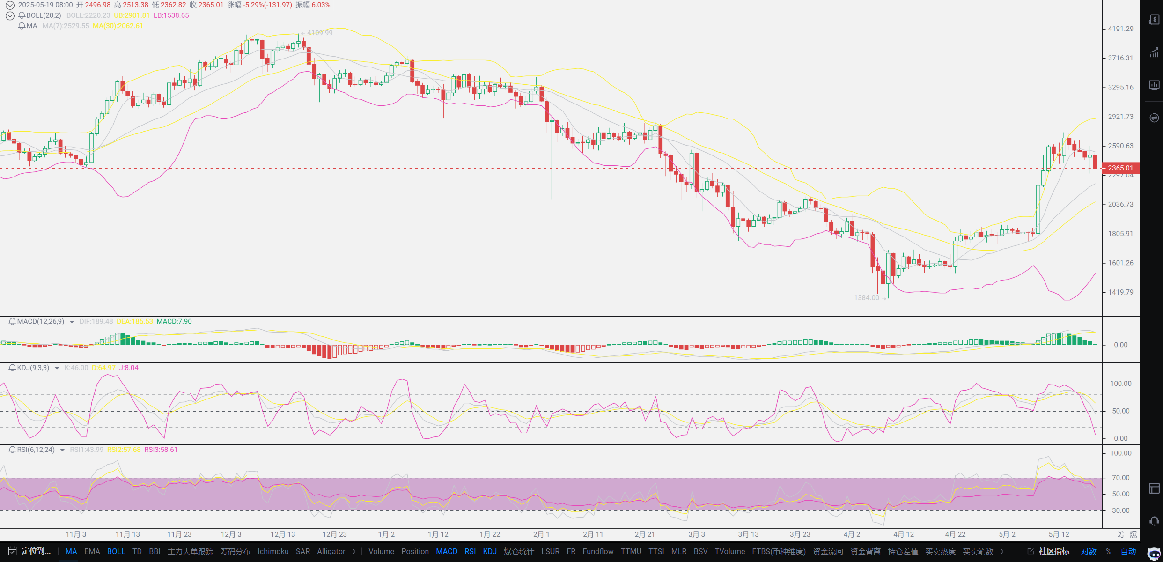Viewport: 1163px width, 562px height.
Task: Enable the MLR sub-indicator
Action: coord(679,552)
